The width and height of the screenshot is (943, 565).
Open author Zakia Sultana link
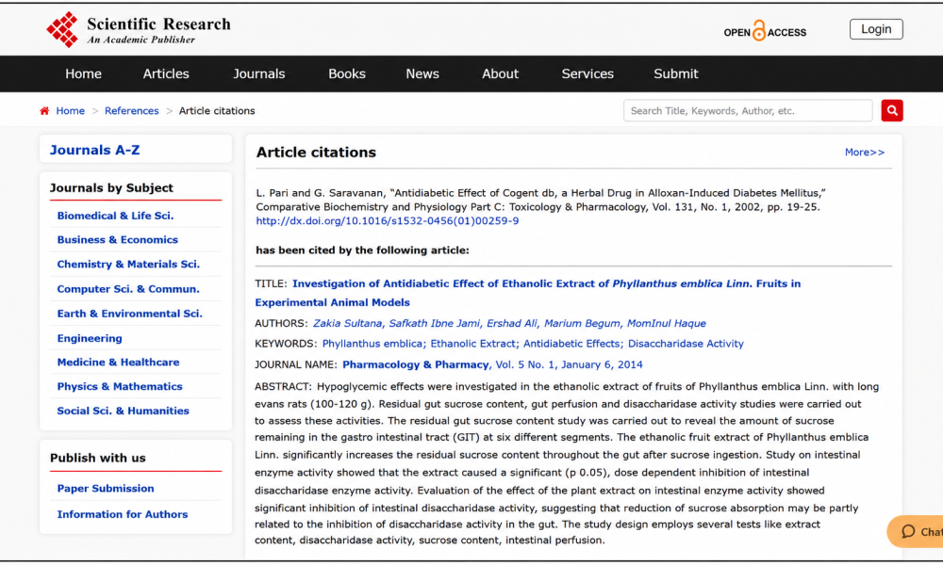coord(347,323)
